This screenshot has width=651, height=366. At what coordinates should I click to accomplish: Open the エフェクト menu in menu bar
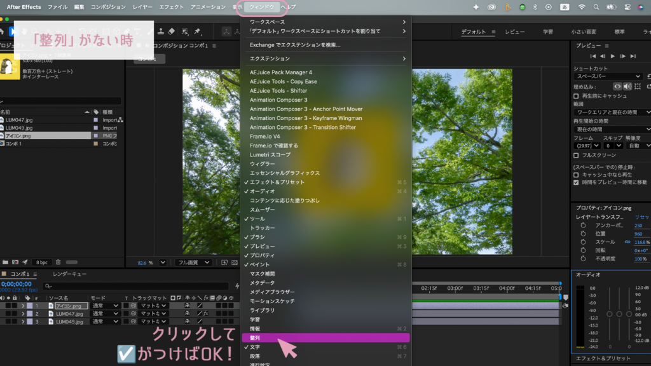[171, 7]
